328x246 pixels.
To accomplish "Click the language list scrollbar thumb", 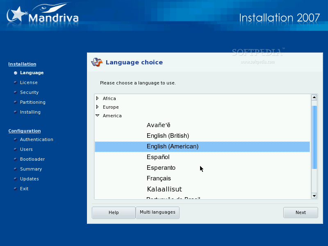I will (314, 137).
